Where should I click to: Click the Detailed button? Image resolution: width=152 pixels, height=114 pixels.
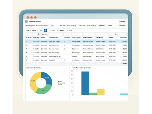point(122,26)
